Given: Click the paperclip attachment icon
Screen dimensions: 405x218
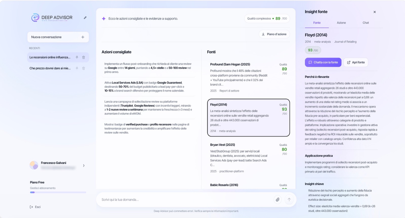Looking at the screenshot, I should coord(278,200).
